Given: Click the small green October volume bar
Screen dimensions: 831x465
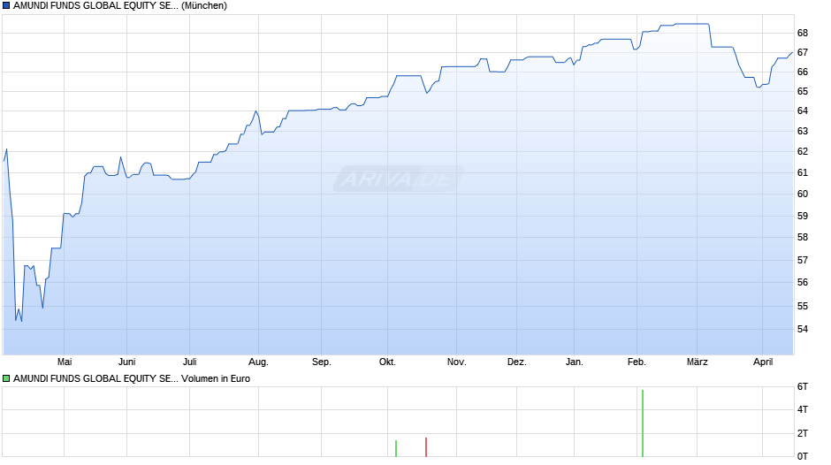Looking at the screenshot, I should point(396,448).
